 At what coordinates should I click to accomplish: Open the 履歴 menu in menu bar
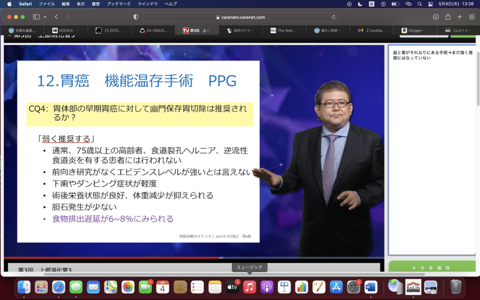tap(96, 4)
